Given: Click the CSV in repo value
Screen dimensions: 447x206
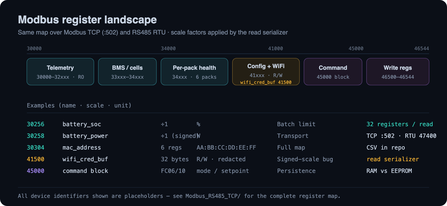Looking at the screenshot, I should click(386, 148).
